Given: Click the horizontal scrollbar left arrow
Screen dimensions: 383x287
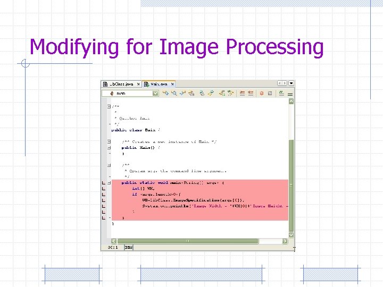Looking at the screenshot, I should 114,241.
